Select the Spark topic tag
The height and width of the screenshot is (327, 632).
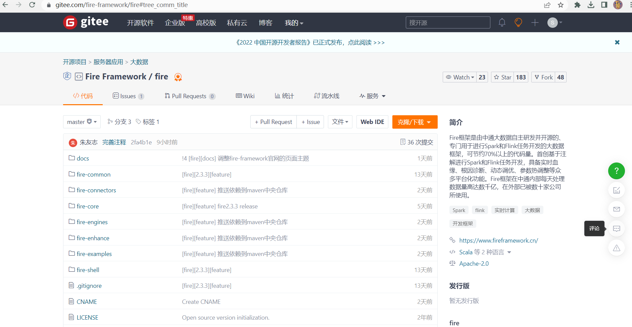point(459,210)
